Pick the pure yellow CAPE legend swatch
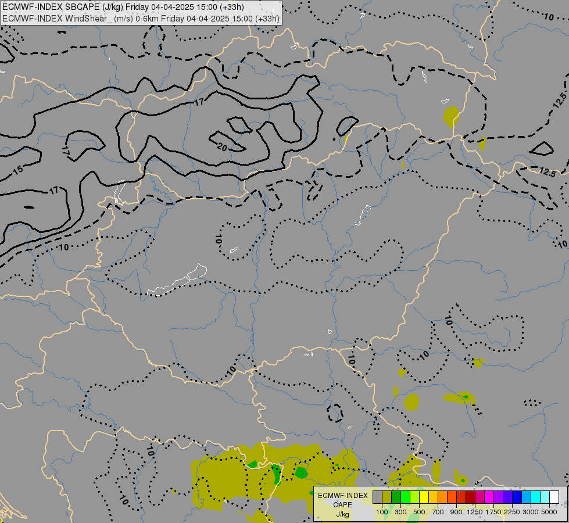569x523 pixels. point(424,497)
